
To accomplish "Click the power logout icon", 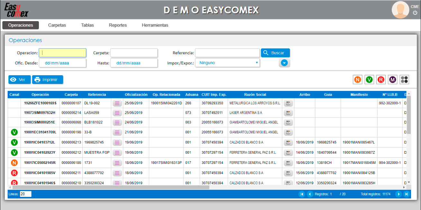I will (x=415, y=13).
